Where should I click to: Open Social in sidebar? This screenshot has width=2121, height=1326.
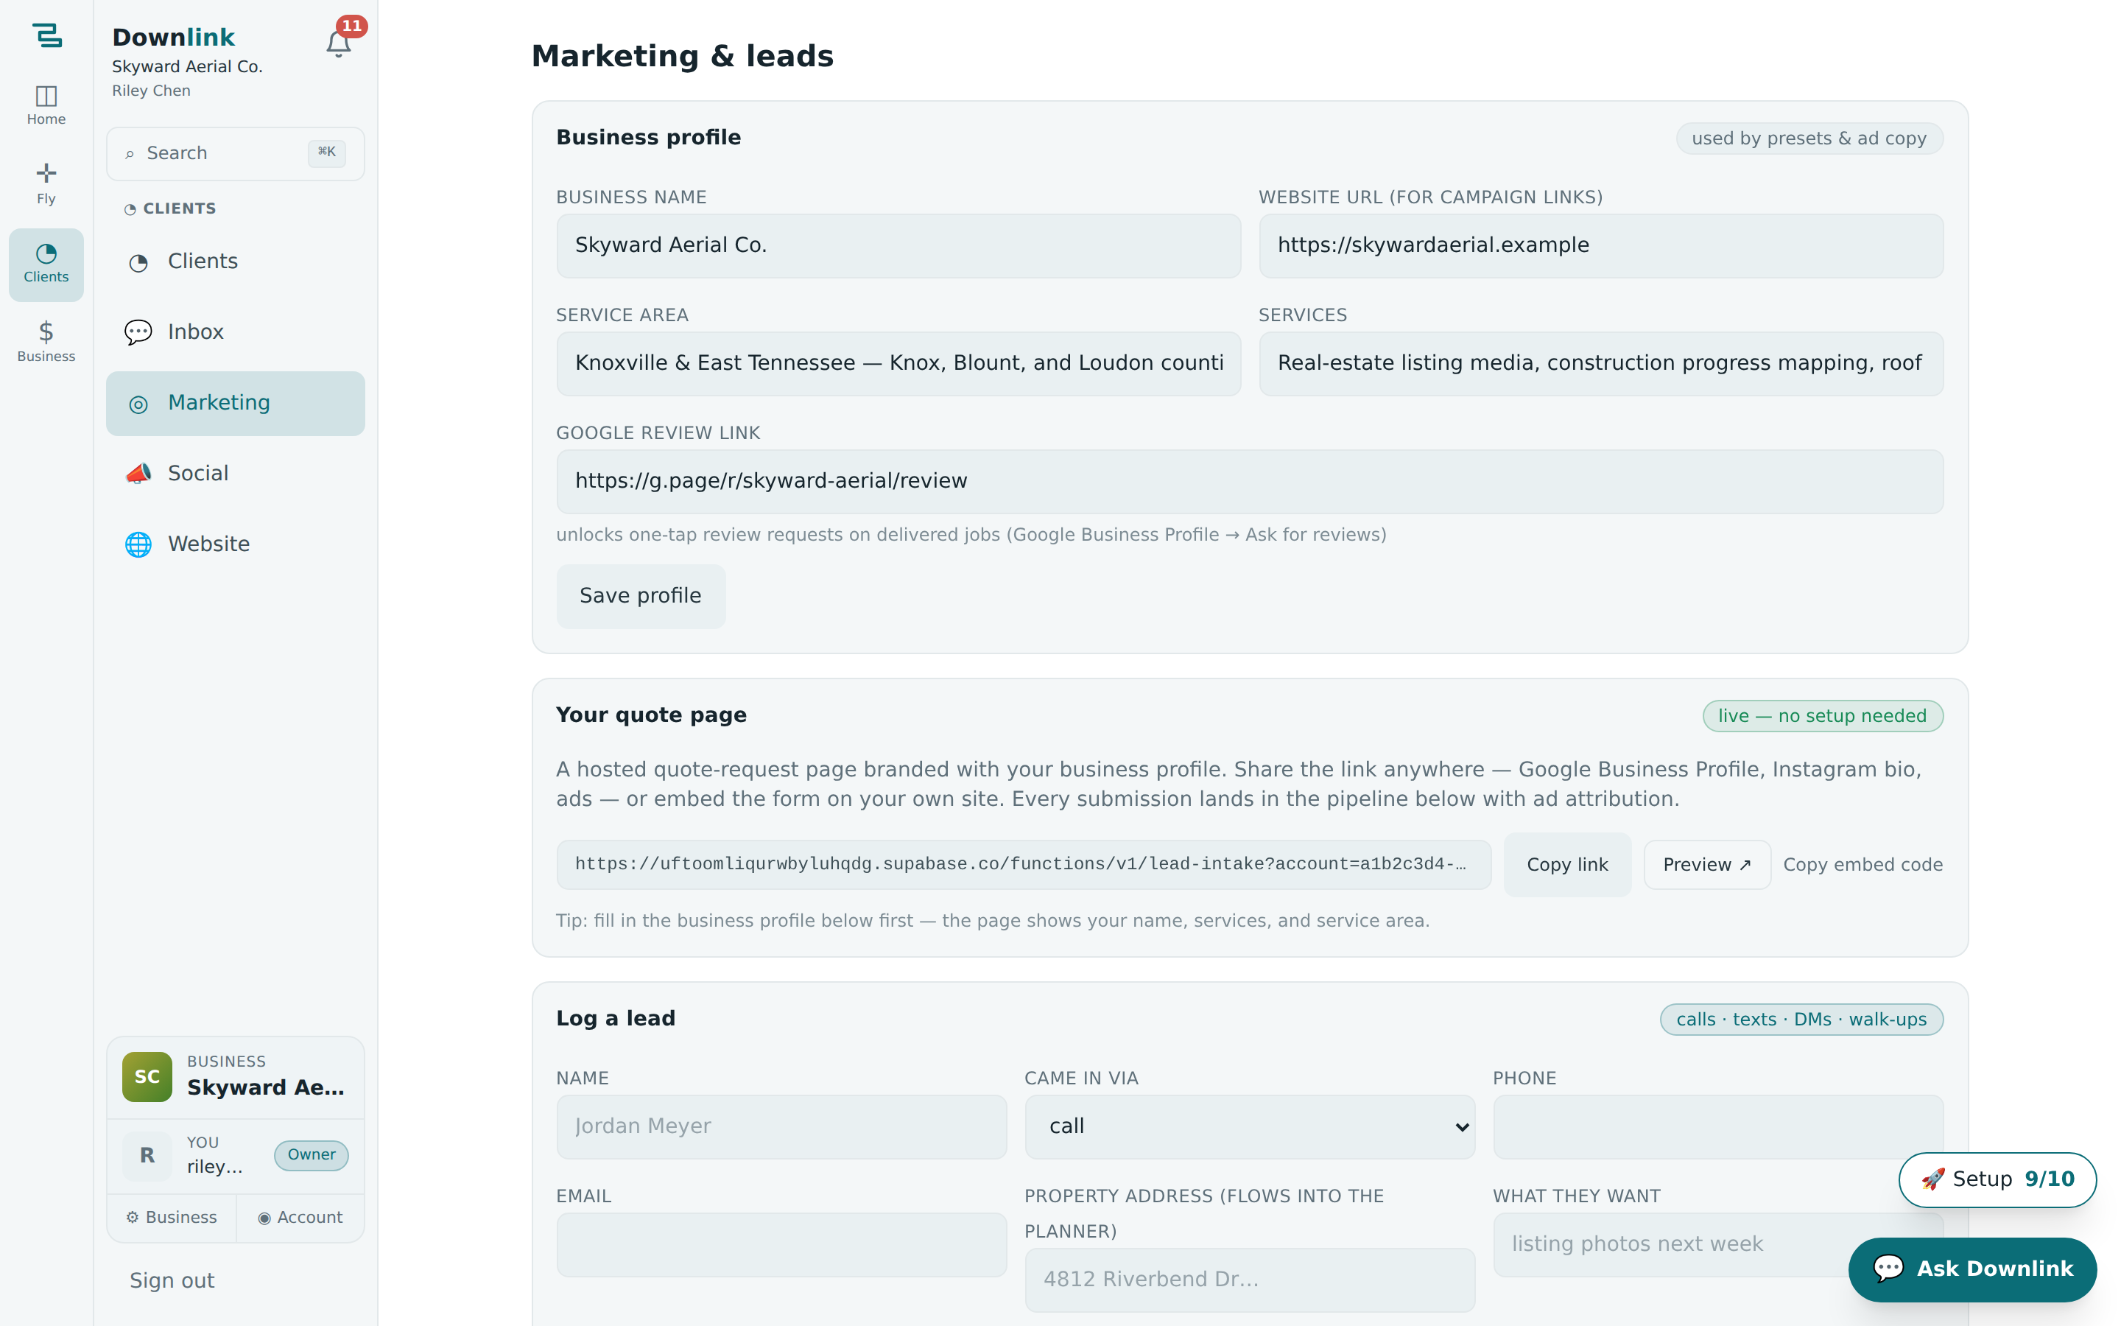235,474
